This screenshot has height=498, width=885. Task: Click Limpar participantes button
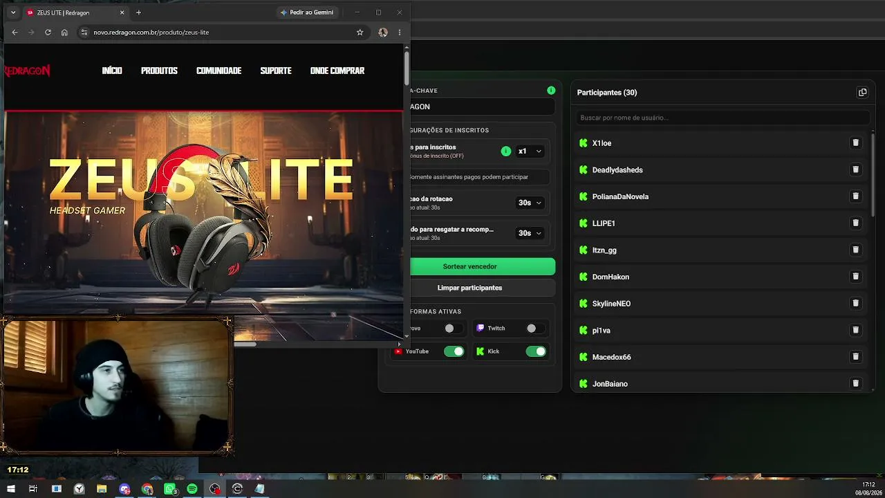tap(483, 288)
